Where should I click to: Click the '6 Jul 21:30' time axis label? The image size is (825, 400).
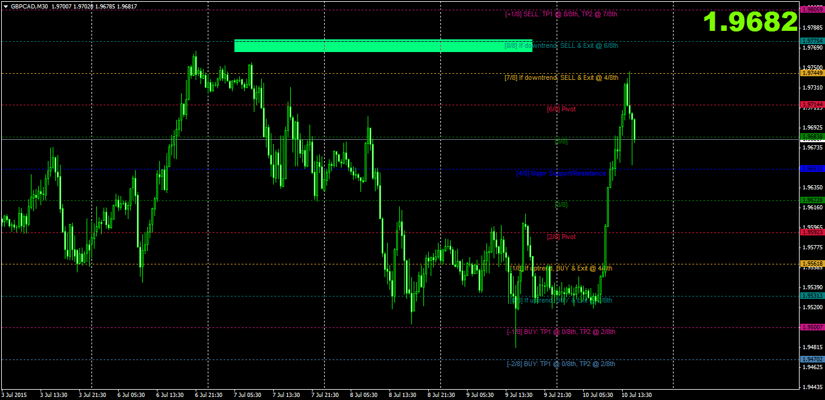pos(208,395)
